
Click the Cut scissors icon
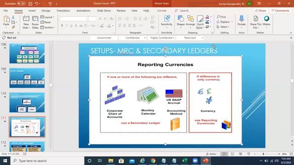(x=13, y=17)
